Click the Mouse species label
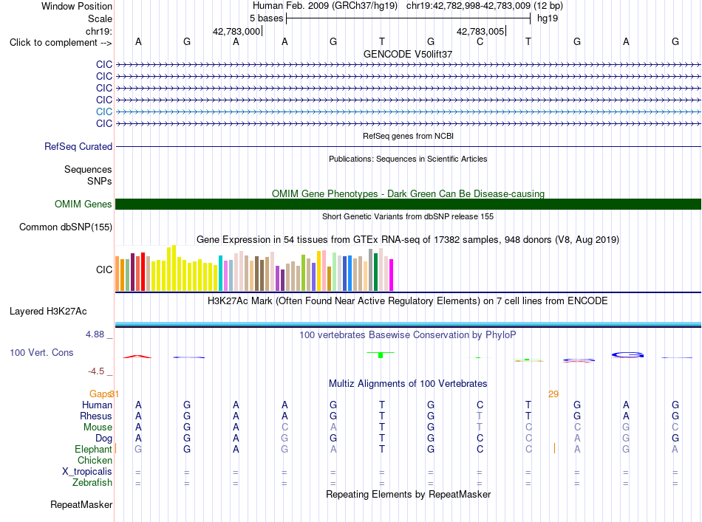Image resolution: width=702 pixels, height=522 pixels. [98, 427]
